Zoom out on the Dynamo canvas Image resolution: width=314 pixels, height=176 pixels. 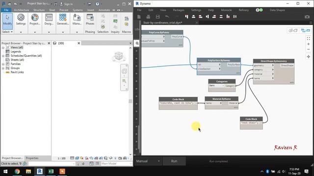(x=309, y=49)
